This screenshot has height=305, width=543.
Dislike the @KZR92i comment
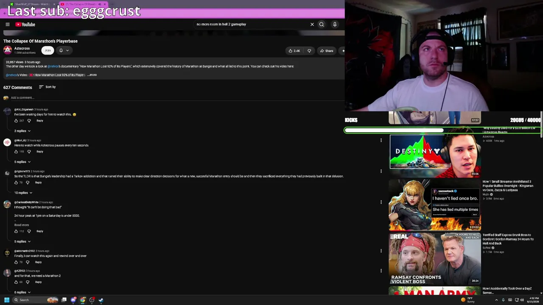pyautogui.click(x=28, y=282)
